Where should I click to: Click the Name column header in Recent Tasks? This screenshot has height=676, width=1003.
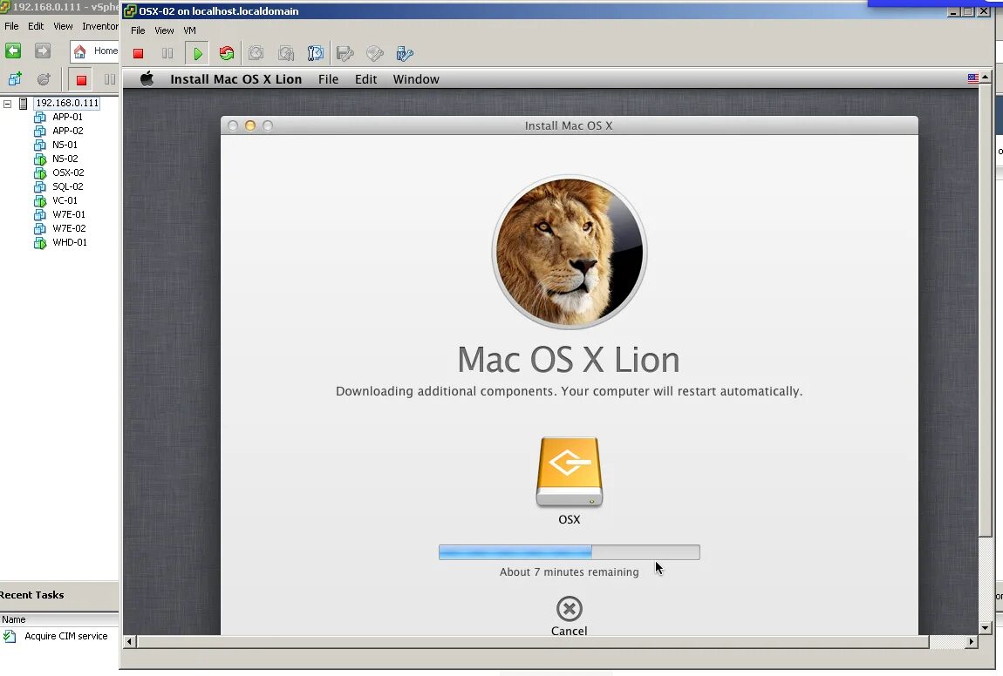click(x=59, y=619)
